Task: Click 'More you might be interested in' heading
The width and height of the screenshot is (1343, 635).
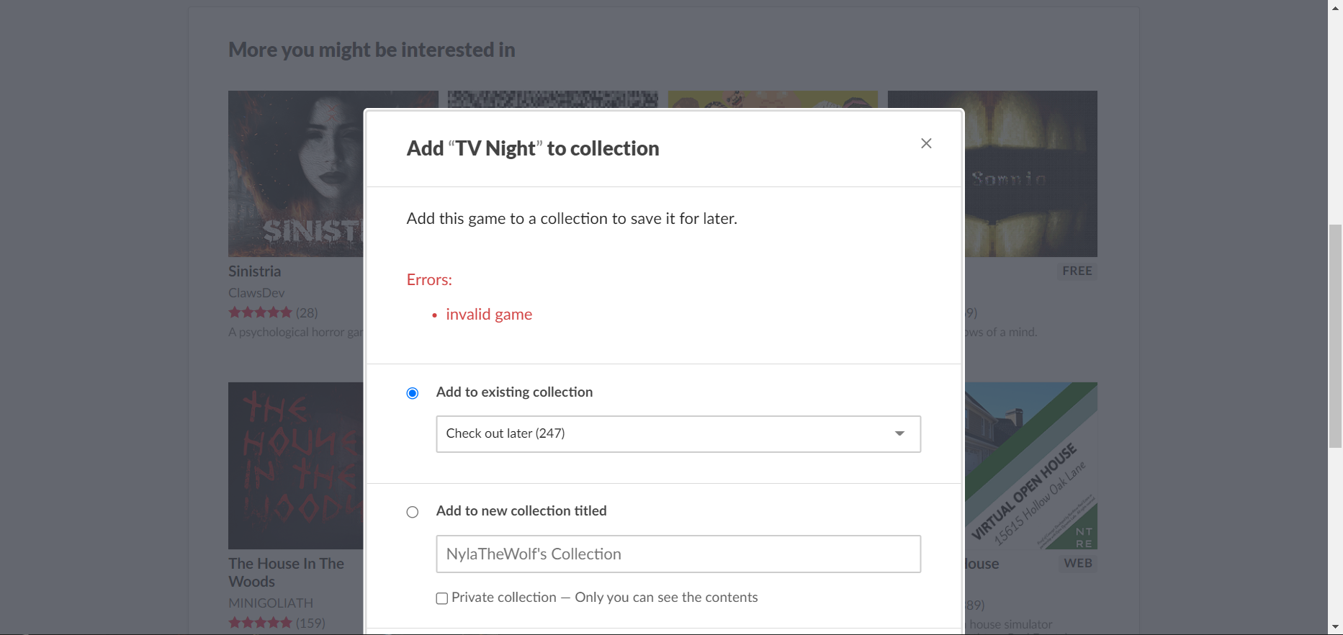Action: (372, 50)
